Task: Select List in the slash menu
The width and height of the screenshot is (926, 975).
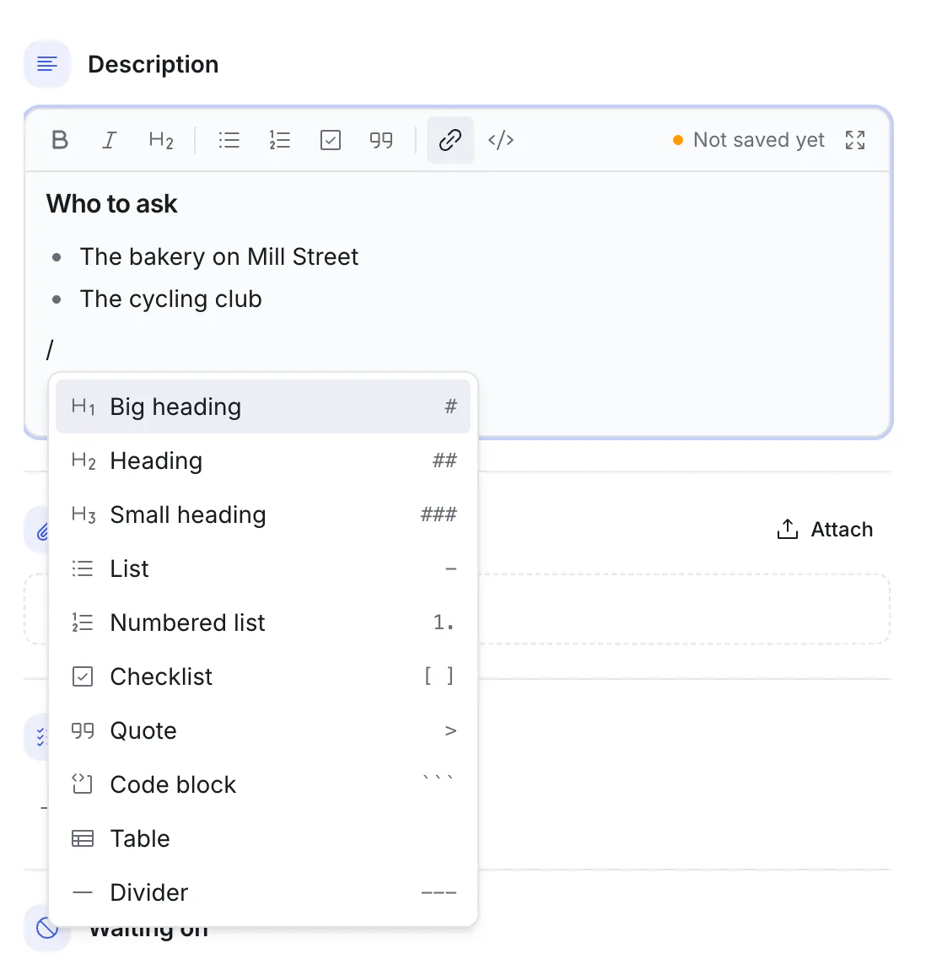Action: coord(263,568)
